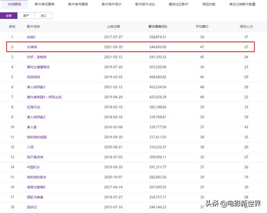This screenshot has width=267, height=213.
Task: Open the 影片单日票房 tab
Action: tap(44, 4)
